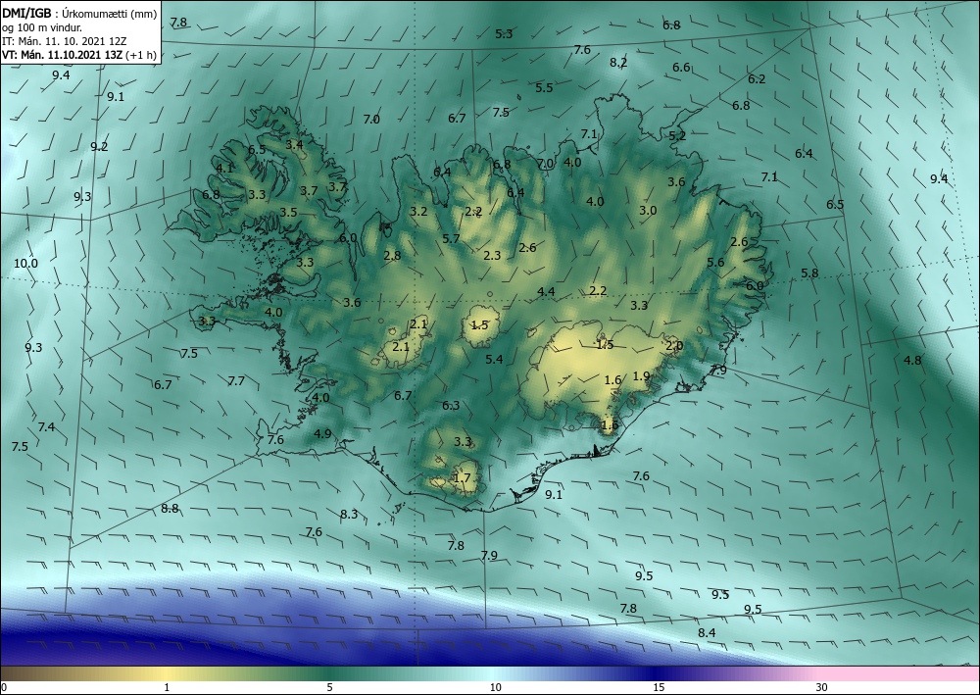
Task: Click the '3.5' value on the map
Action: tap(288, 213)
